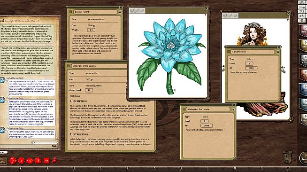Image resolution: width=307 pixels, height=172 pixels.
Task: Click "Wonderous Item" type value
Action: point(96,19)
